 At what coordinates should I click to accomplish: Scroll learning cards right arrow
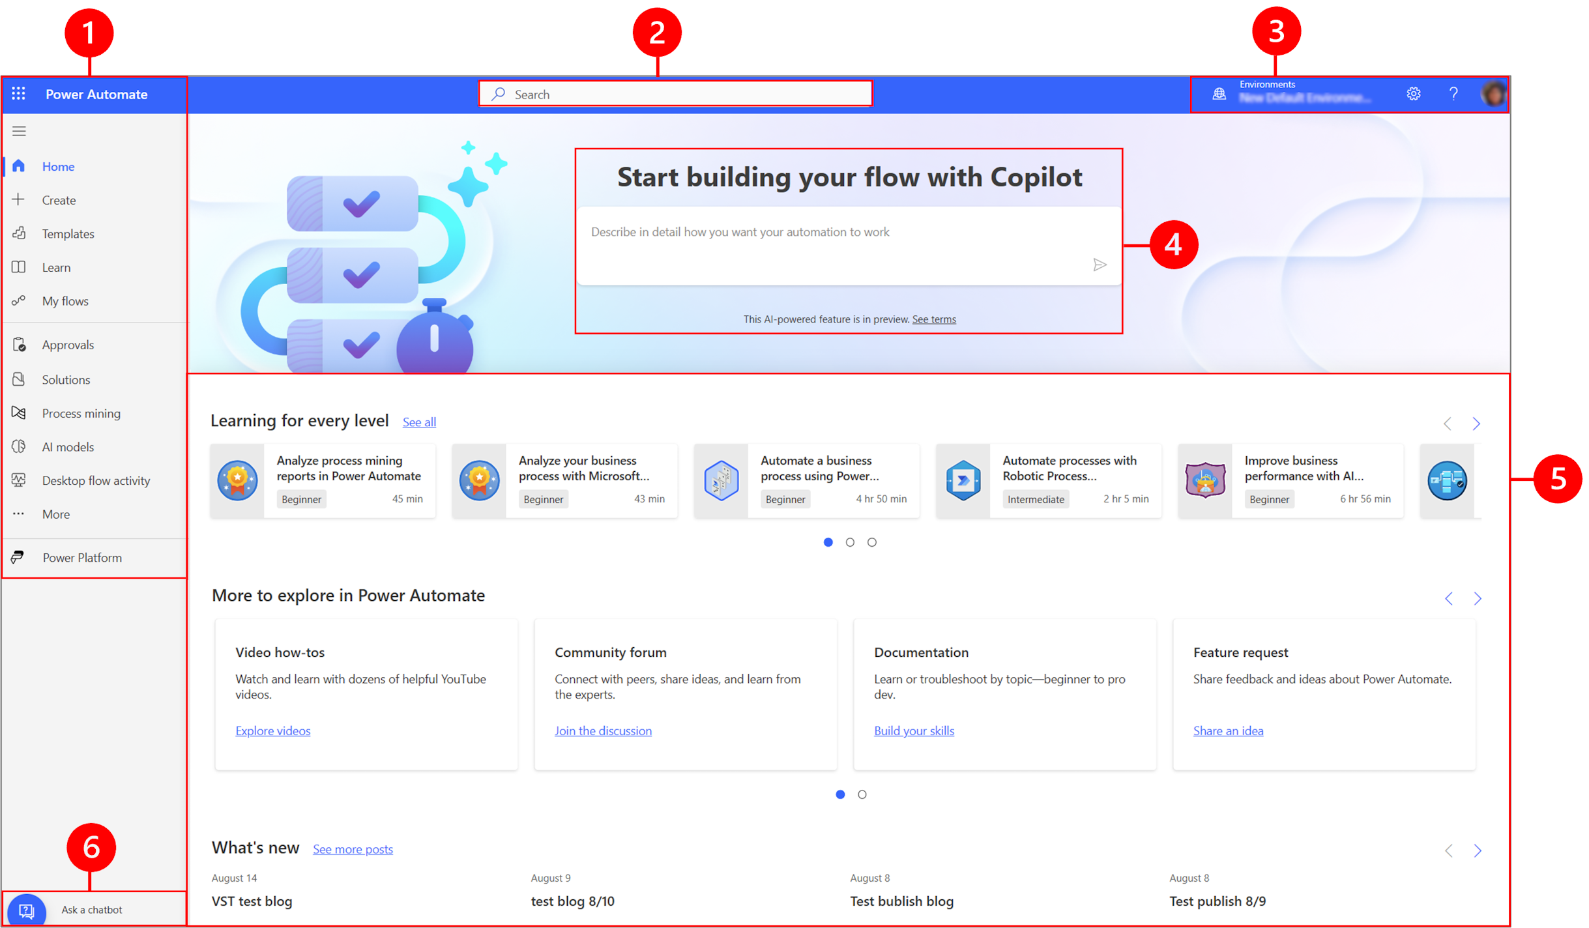(1476, 423)
